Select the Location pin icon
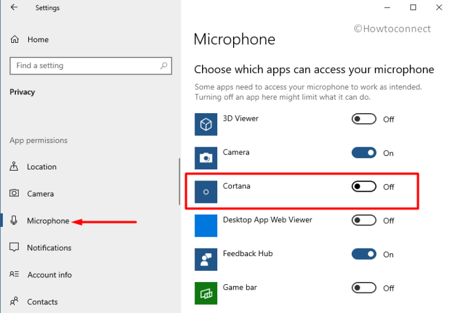The height and width of the screenshot is (313, 451). [14, 166]
